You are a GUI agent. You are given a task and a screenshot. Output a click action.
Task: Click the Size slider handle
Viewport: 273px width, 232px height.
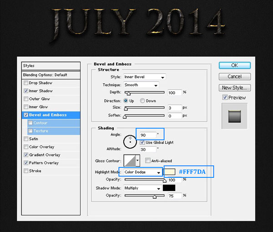click(x=126, y=109)
